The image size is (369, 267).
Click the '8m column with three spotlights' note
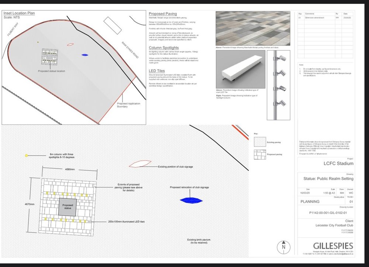tap(61, 156)
